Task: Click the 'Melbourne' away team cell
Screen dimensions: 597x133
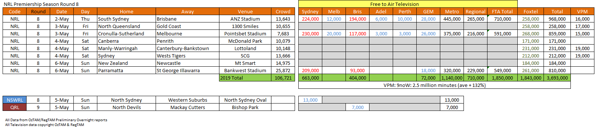Action: (x=188, y=34)
